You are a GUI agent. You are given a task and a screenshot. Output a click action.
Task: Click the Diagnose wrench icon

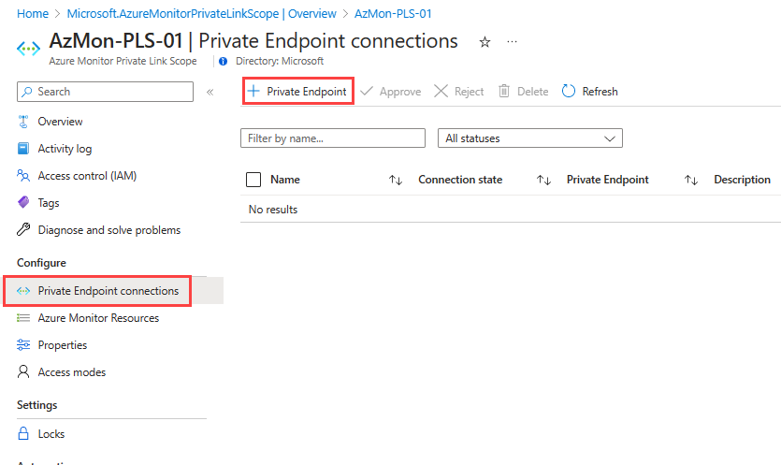coord(23,229)
